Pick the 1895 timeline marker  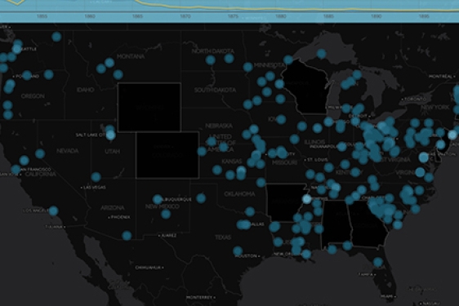point(424,16)
